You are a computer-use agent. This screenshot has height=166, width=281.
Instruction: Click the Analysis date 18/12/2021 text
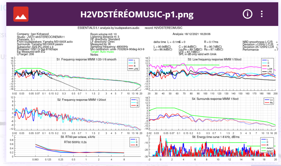[x=191, y=34]
